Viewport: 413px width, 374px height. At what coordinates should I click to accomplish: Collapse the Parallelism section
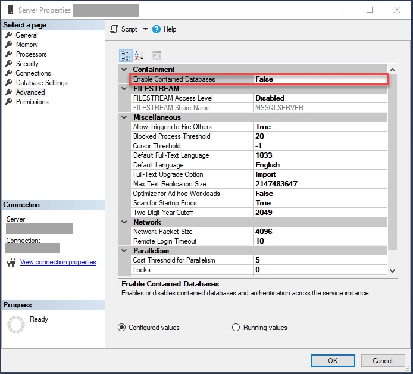pos(124,251)
